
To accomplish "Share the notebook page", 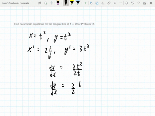I will [145, 3].
